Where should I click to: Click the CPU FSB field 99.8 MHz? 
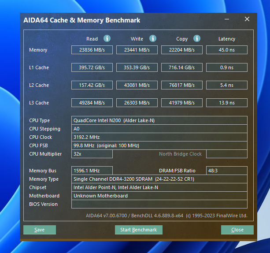(x=159, y=145)
